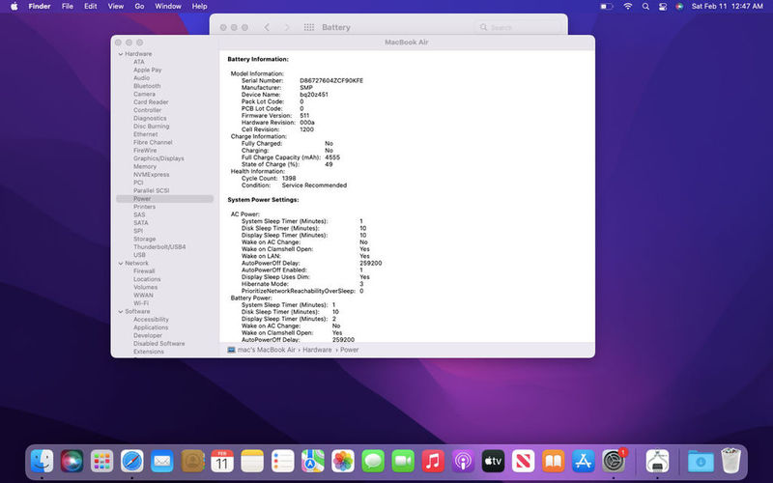Image resolution: width=773 pixels, height=483 pixels.
Task: Click Search field in Battery window
Action: (x=518, y=27)
